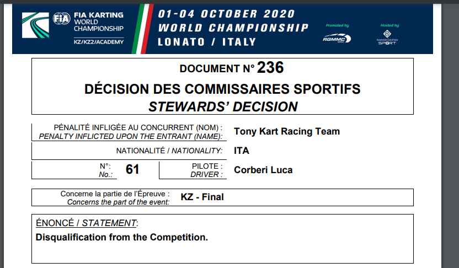The width and height of the screenshot is (459, 268).
Task: Click the '01-04 OCTOBER 2020' date text
Action: tap(226, 14)
